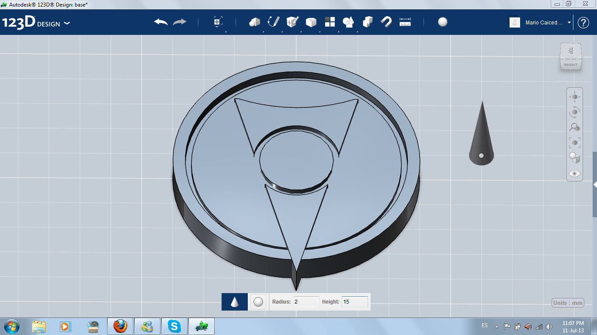The height and width of the screenshot is (335, 597).
Task: Toggle the outlines and materials view style
Action: point(574,157)
